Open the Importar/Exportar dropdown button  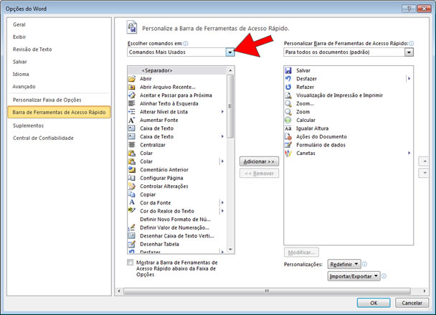click(x=354, y=276)
